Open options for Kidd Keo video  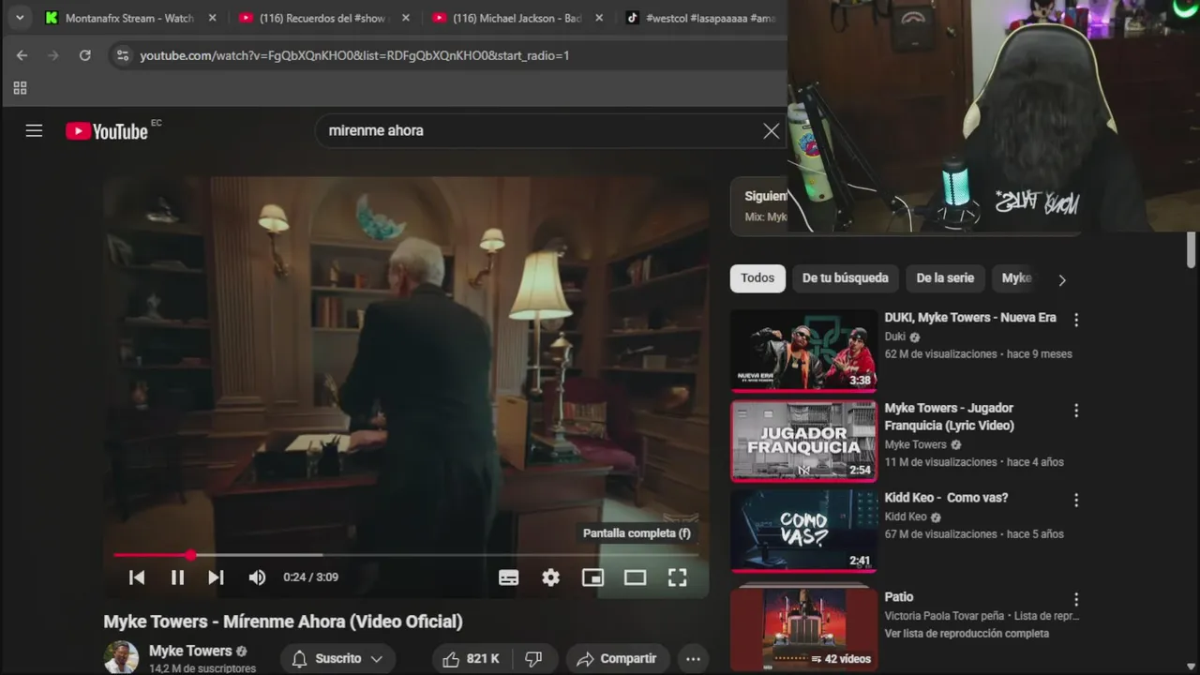1076,501
